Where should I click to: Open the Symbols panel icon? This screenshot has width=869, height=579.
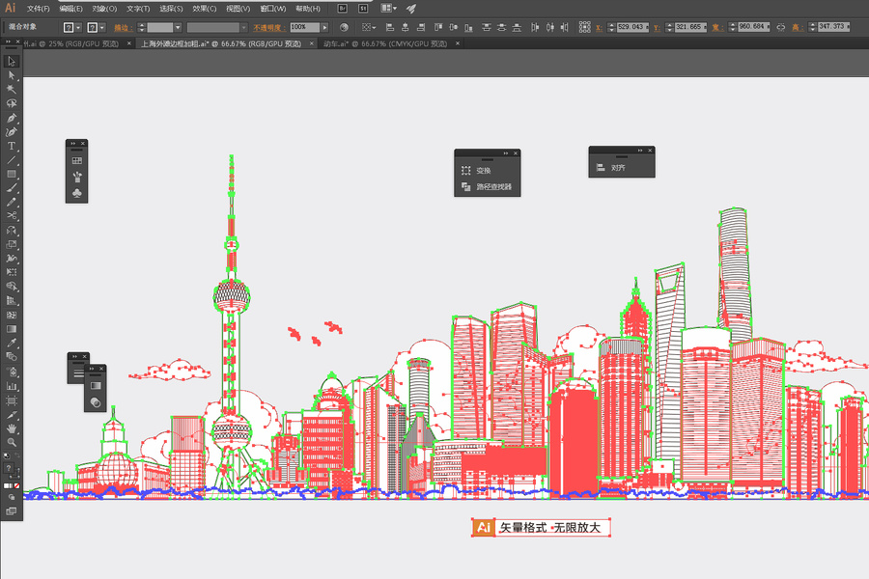(x=76, y=193)
